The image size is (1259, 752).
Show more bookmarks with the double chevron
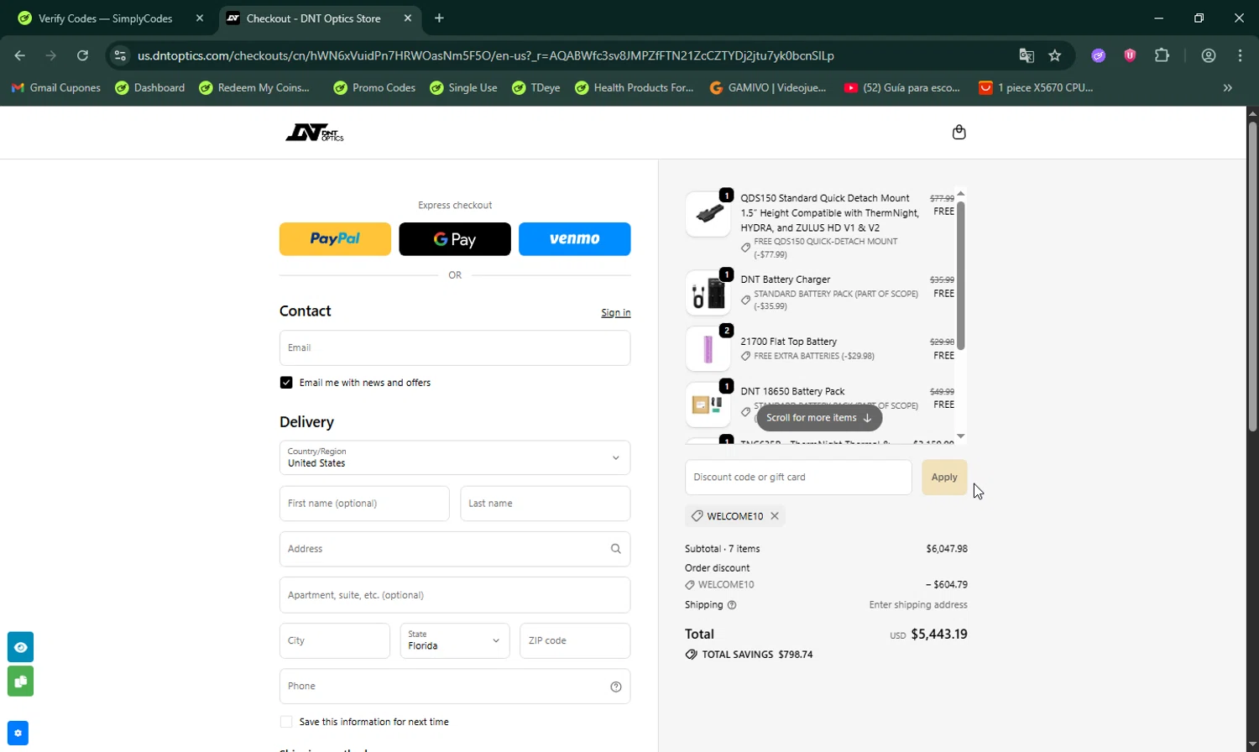(x=1228, y=87)
